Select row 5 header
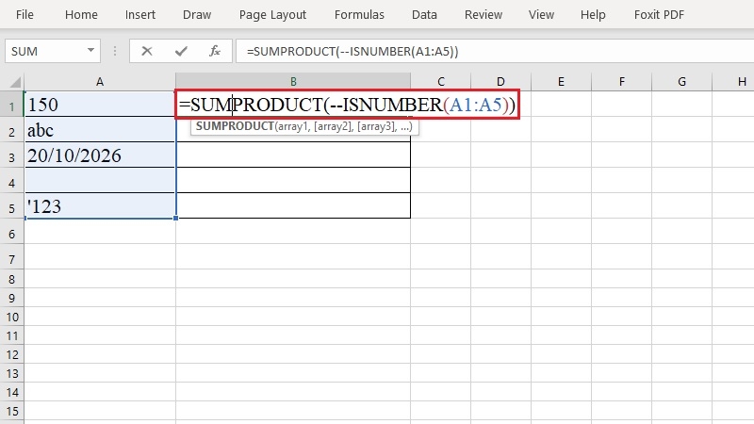The width and height of the screenshot is (754, 424). pyautogui.click(x=12, y=206)
